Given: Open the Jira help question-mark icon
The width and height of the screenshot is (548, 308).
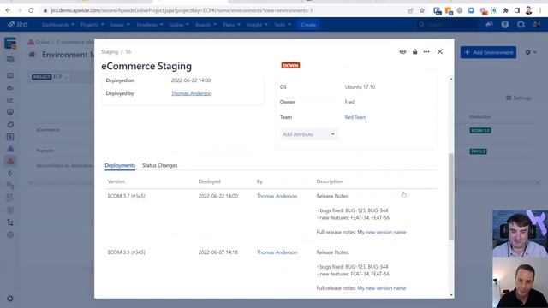Looking at the screenshot, I should click(505, 25).
